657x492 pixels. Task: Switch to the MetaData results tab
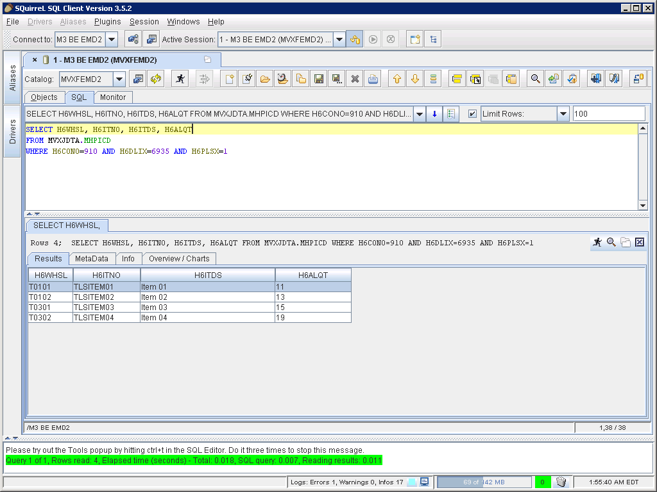92,259
